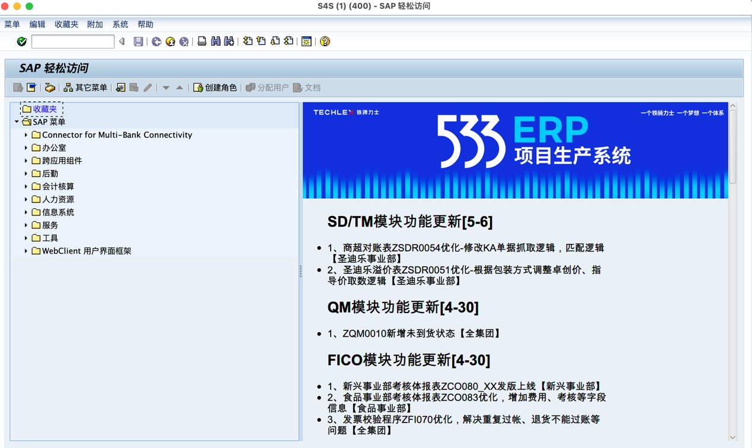Click the User Menu icon

click(18, 88)
